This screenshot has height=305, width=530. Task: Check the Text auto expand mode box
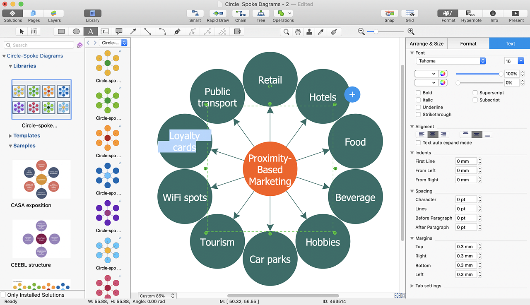[419, 143]
